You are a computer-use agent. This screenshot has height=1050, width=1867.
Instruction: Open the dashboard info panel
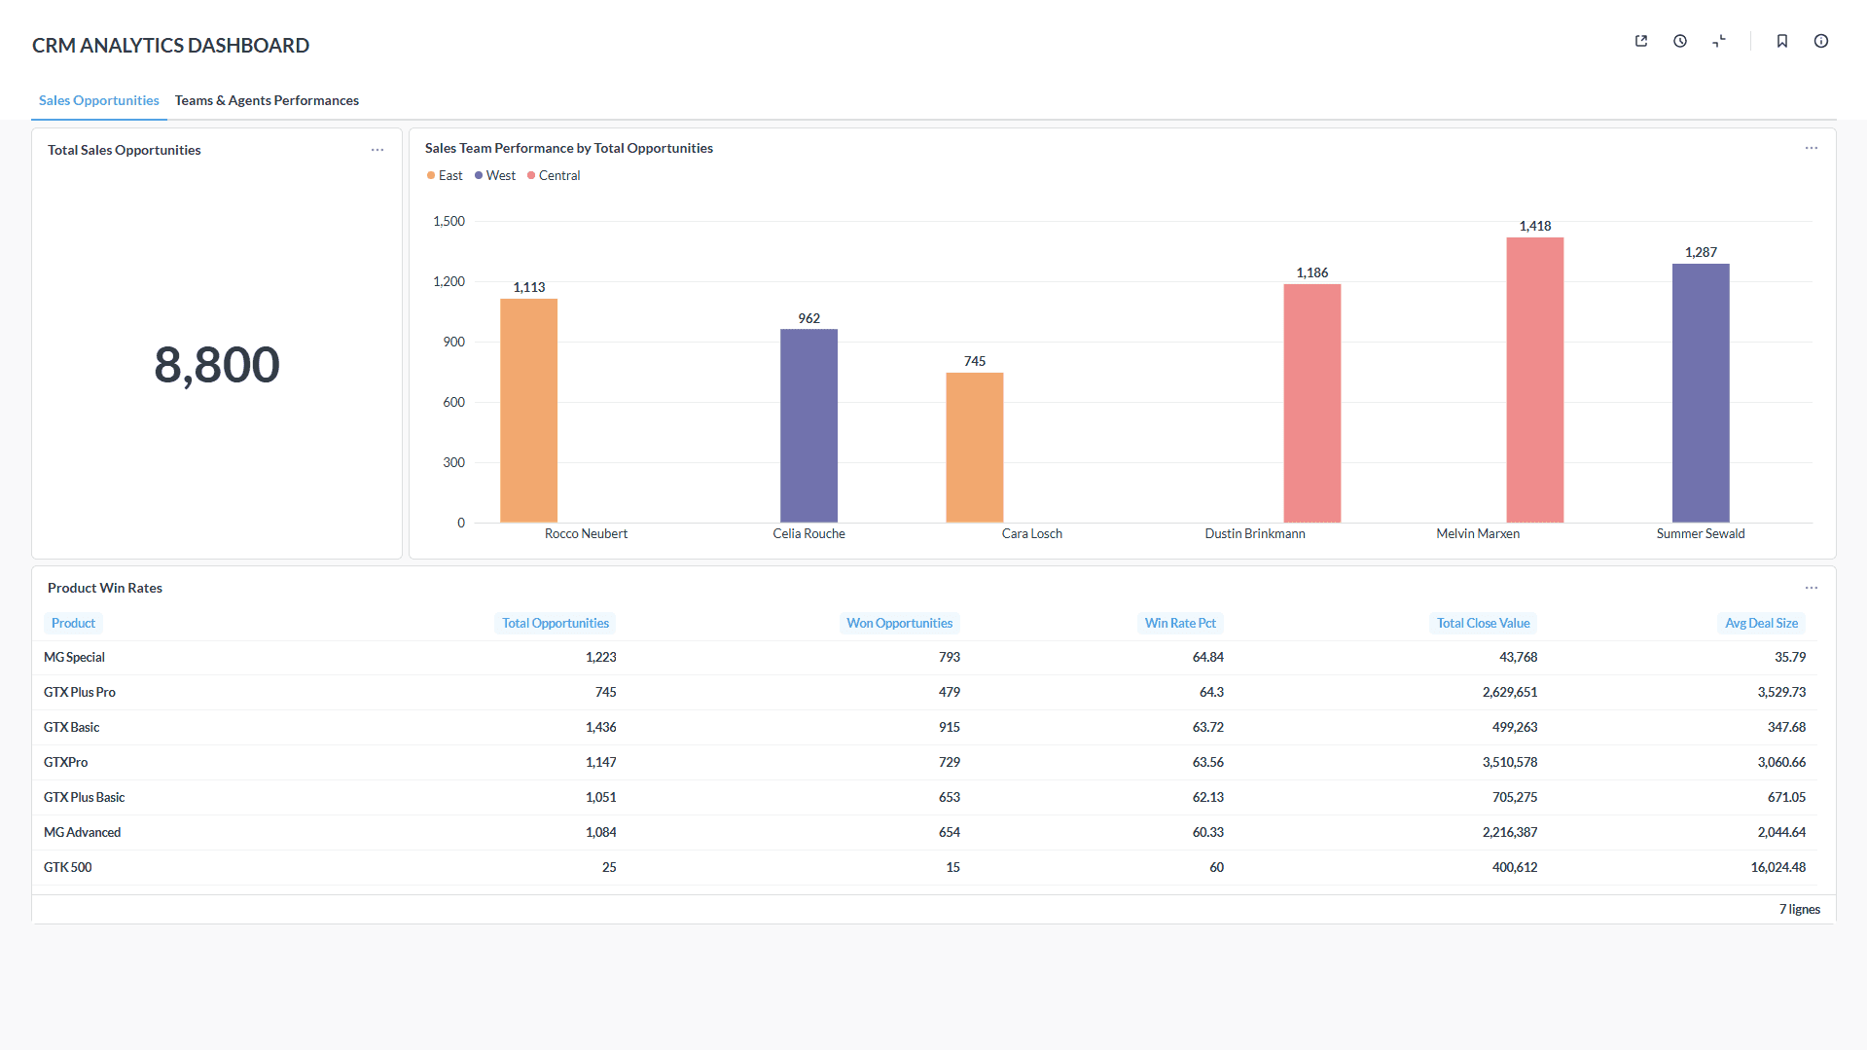tap(1821, 41)
